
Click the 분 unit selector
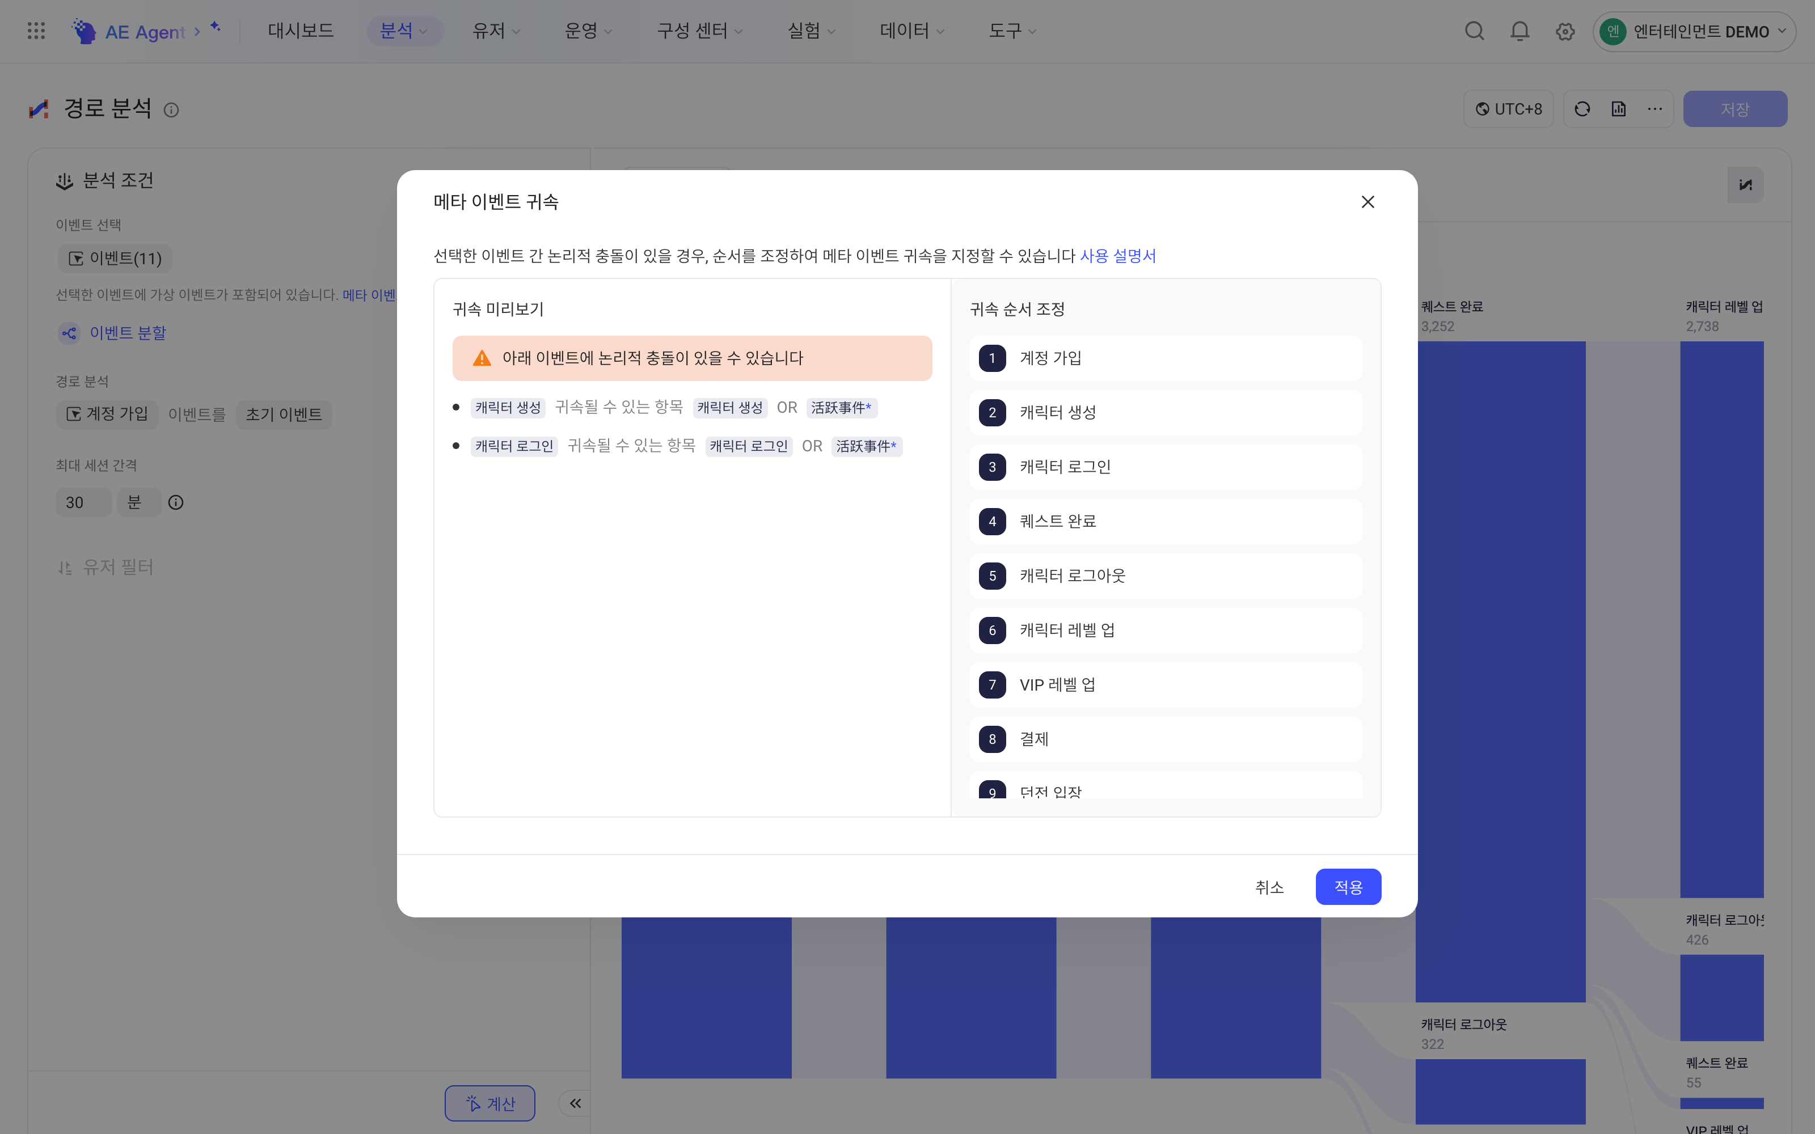pos(139,502)
